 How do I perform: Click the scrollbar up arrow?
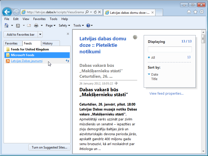(x=203, y=32)
